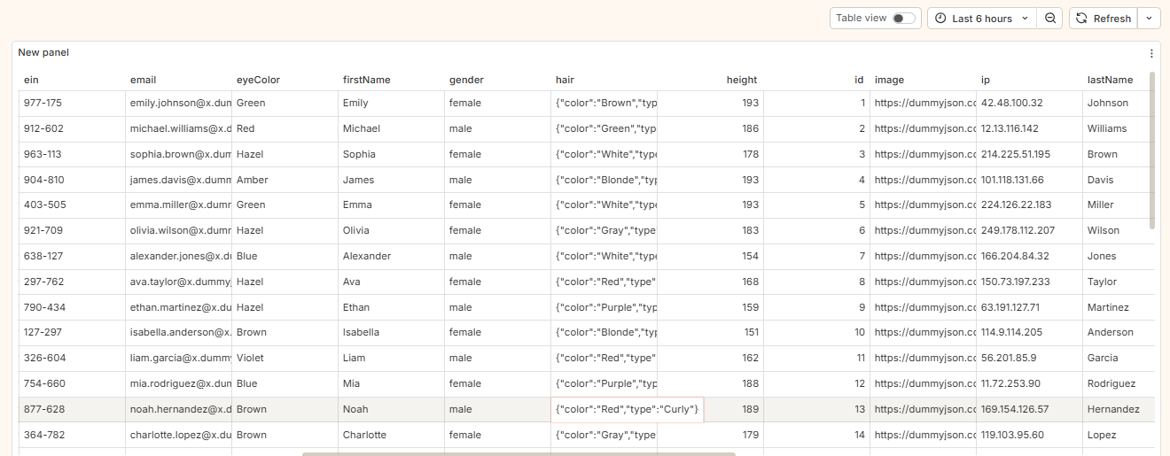Sort by the image column header

tap(889, 80)
